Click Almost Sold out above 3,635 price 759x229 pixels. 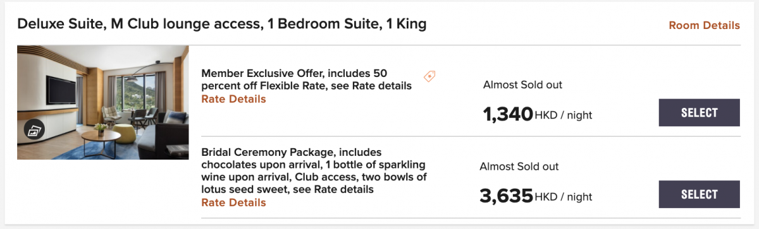(x=519, y=167)
